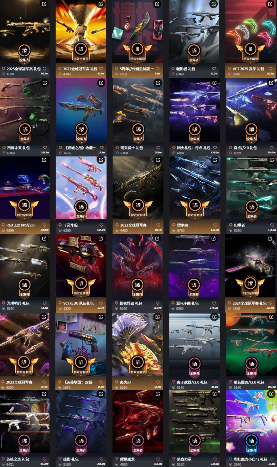Favorite the 英雄之选 礼包 bundle

click(x=44, y=459)
